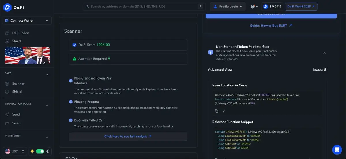Open the help question-mark menu

click(254, 7)
